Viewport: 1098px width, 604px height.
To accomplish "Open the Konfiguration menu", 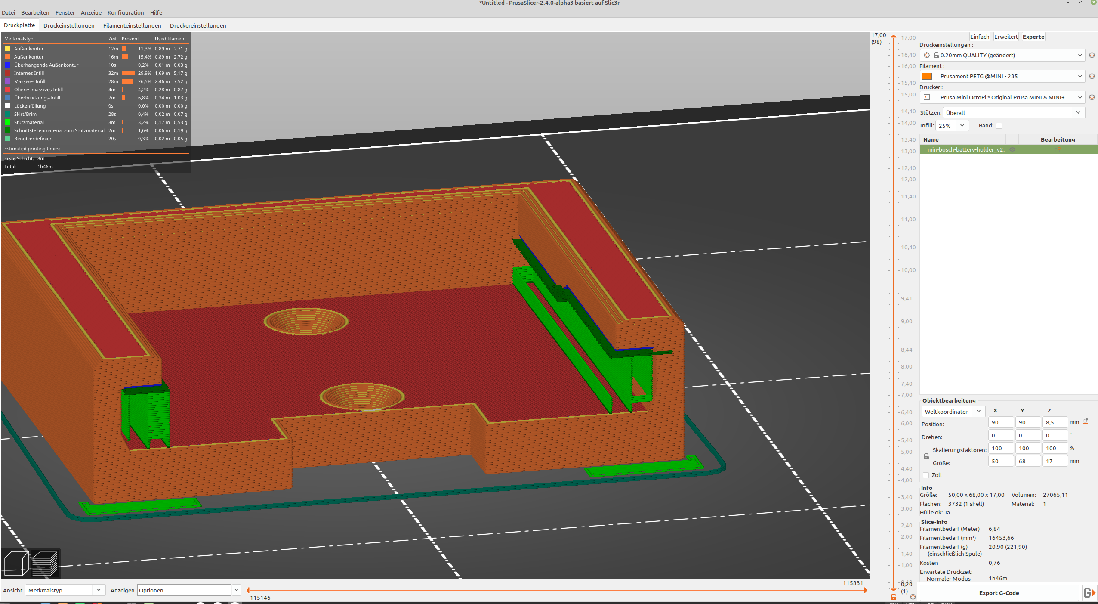I will (x=126, y=12).
